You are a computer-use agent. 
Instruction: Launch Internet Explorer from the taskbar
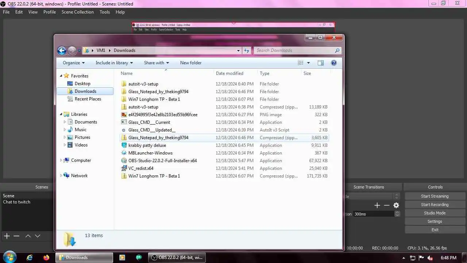pyautogui.click(x=30, y=258)
